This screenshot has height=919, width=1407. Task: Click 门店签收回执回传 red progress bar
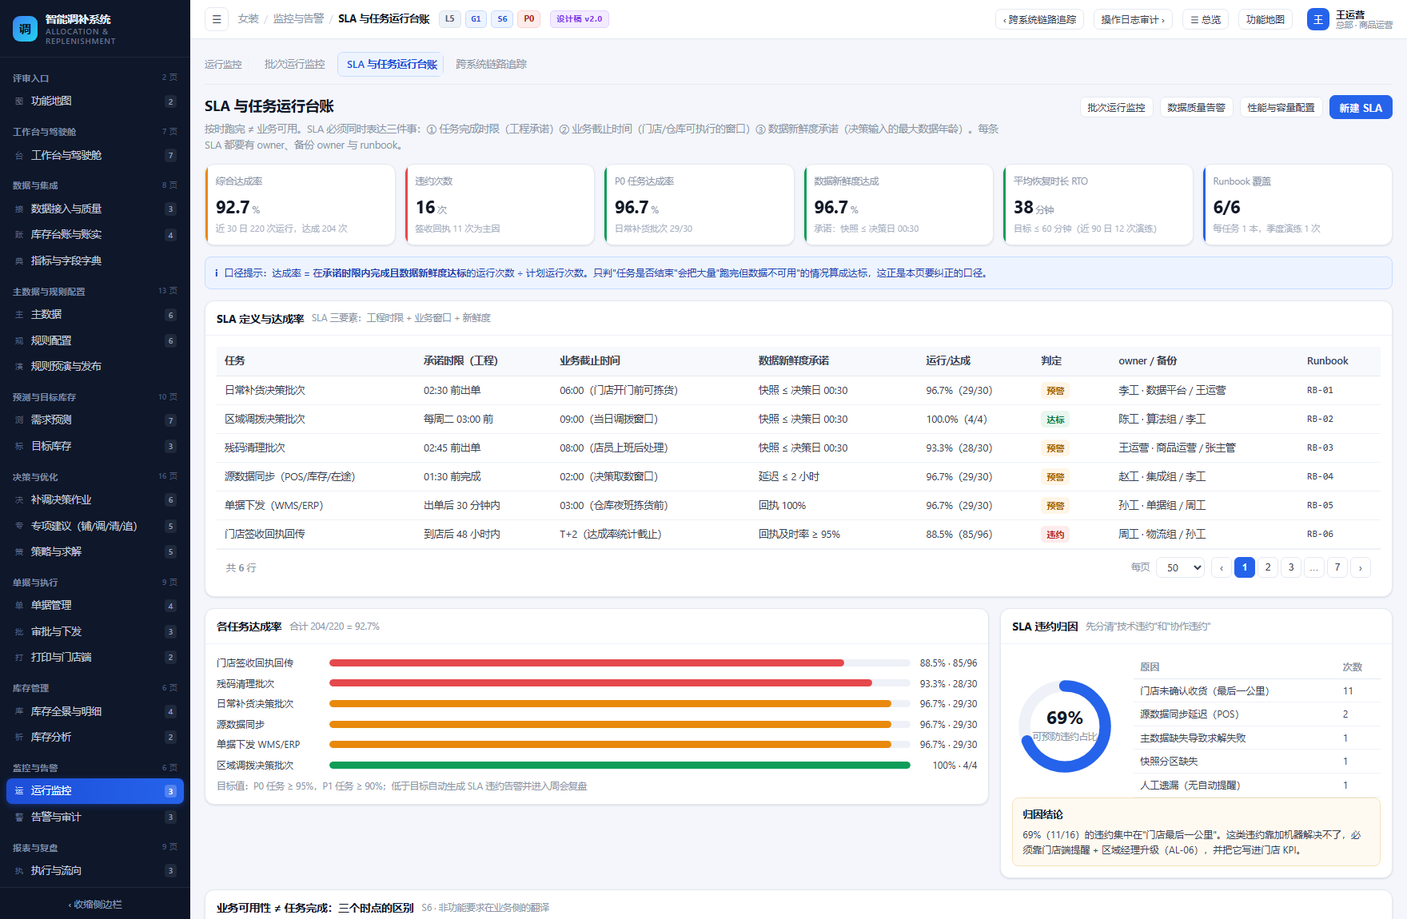(x=587, y=663)
